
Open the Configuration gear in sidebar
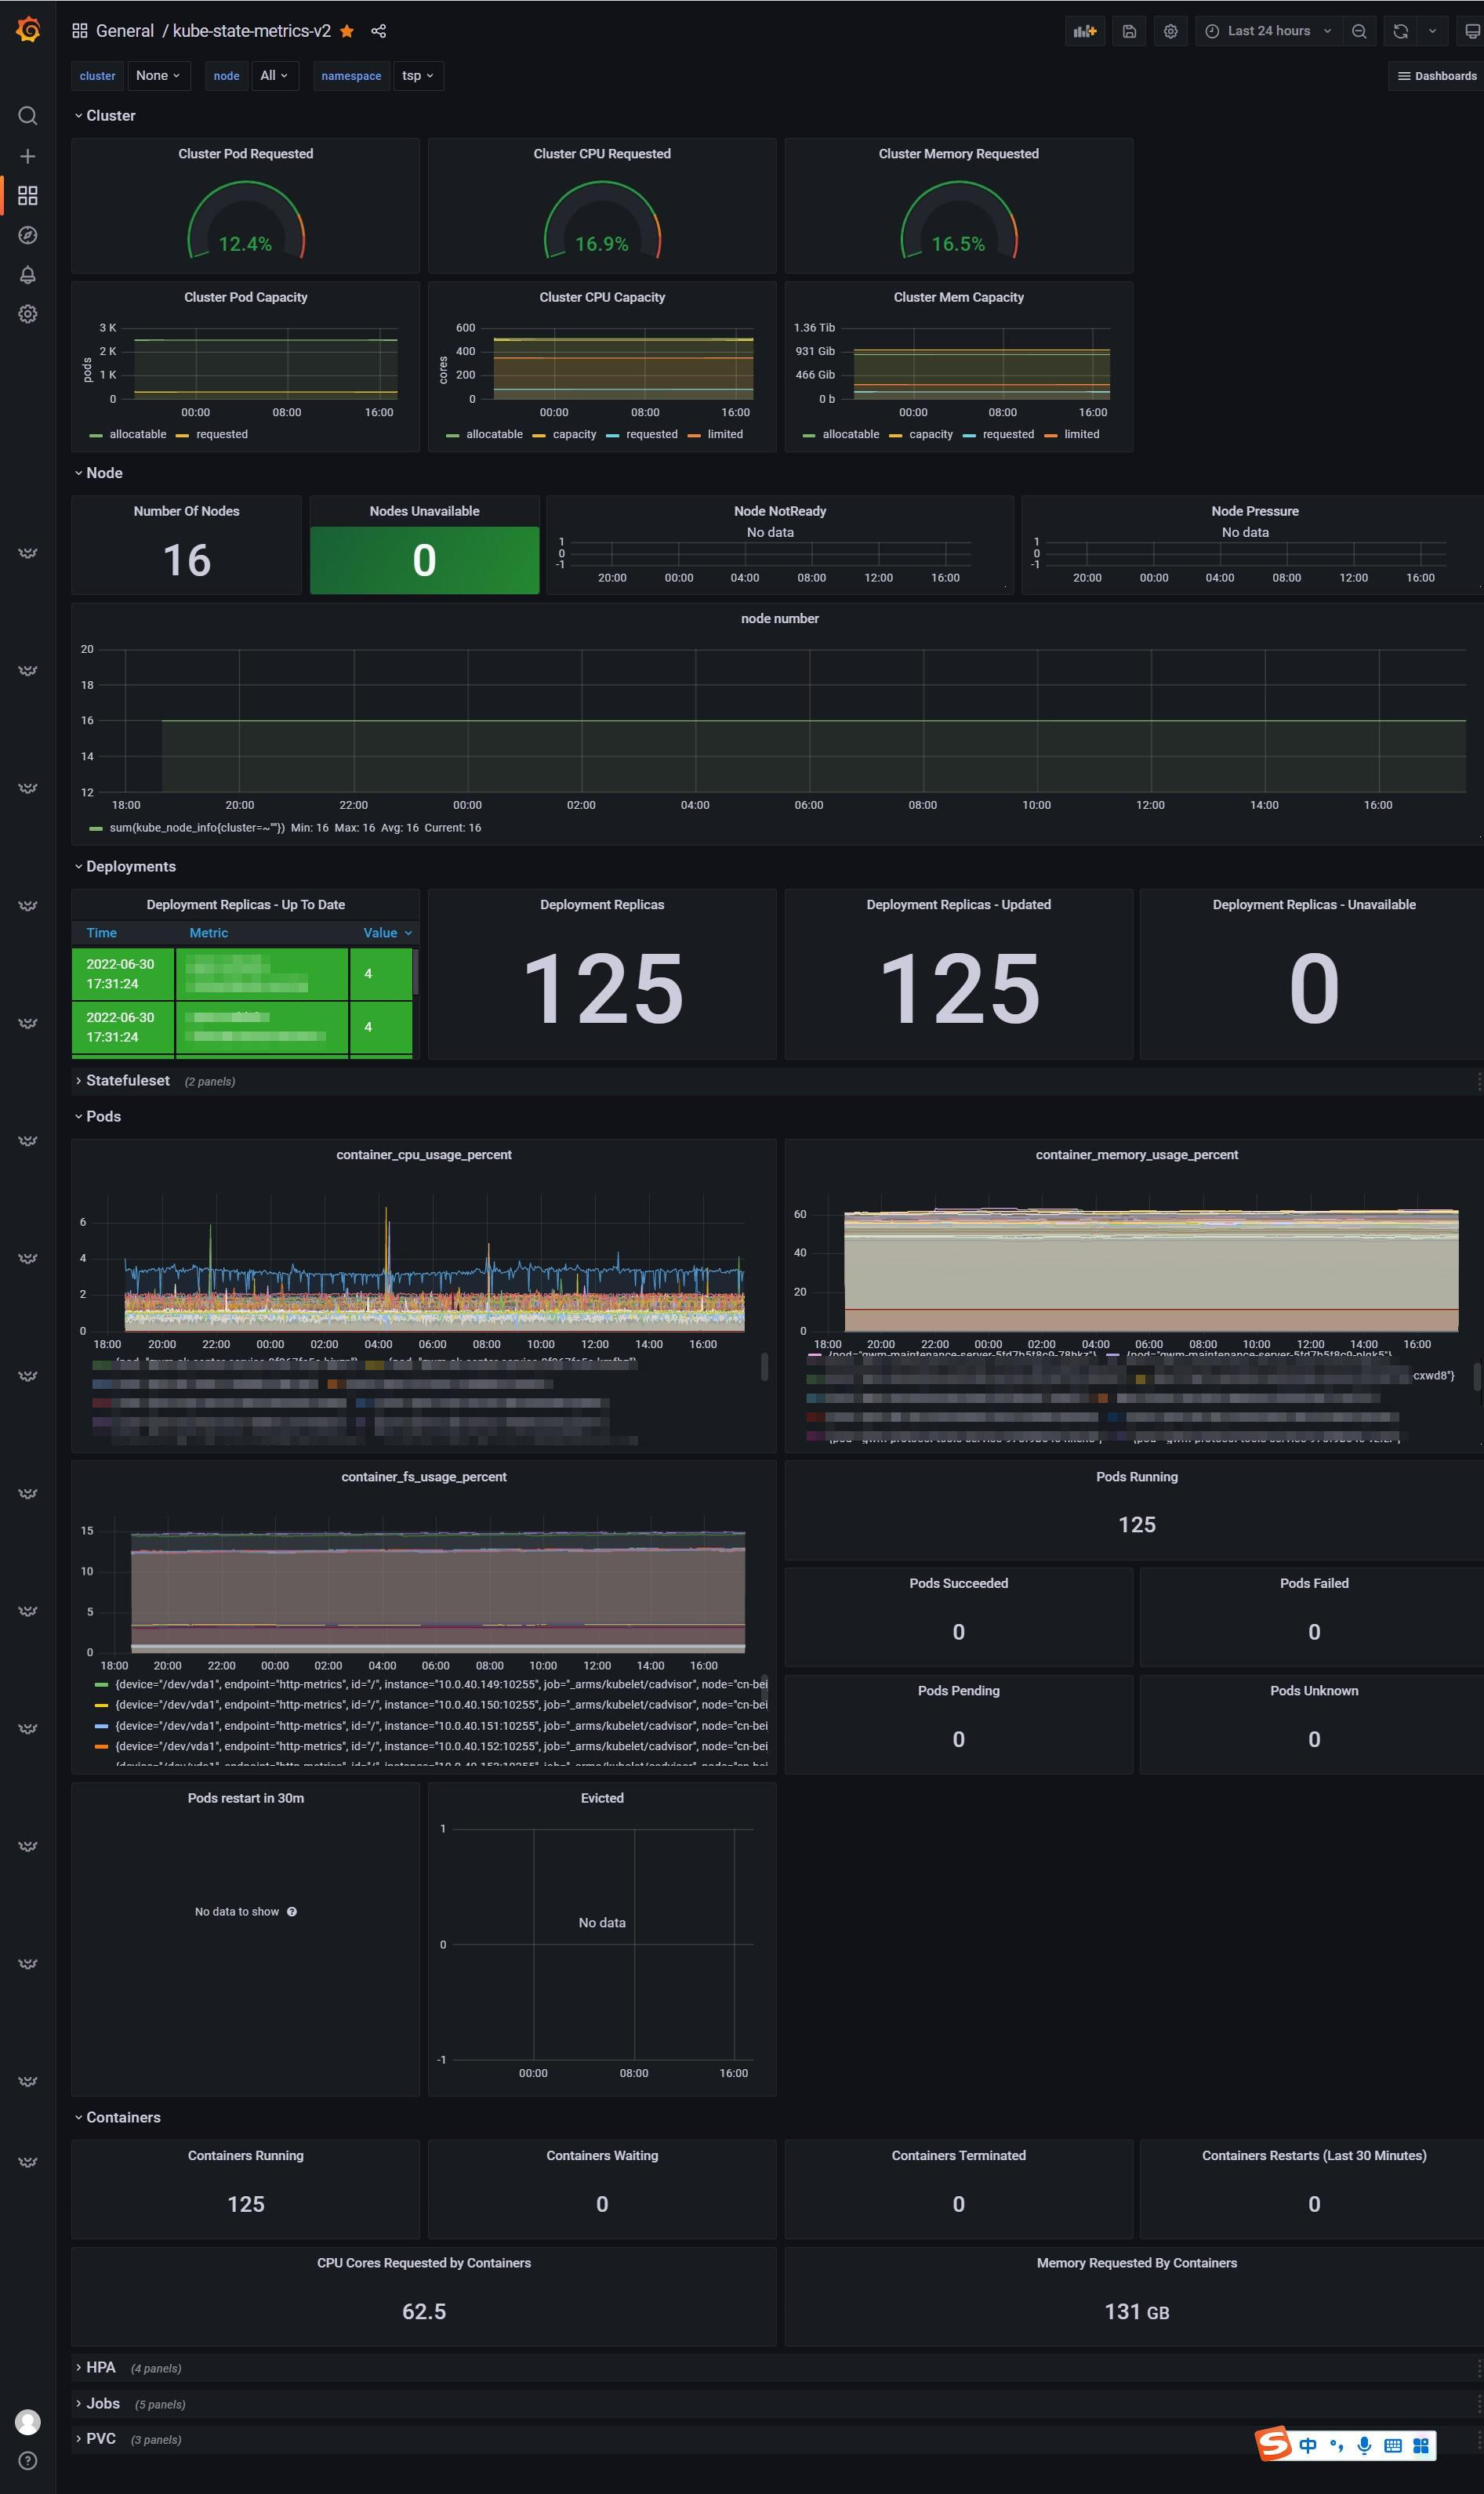click(x=28, y=314)
